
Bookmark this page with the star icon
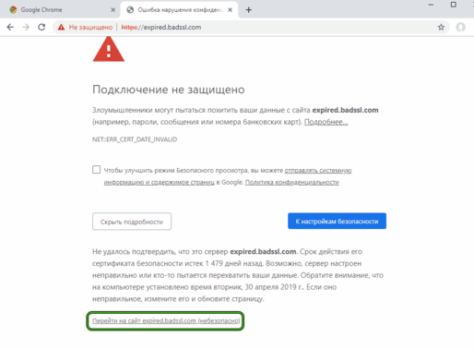441,27
